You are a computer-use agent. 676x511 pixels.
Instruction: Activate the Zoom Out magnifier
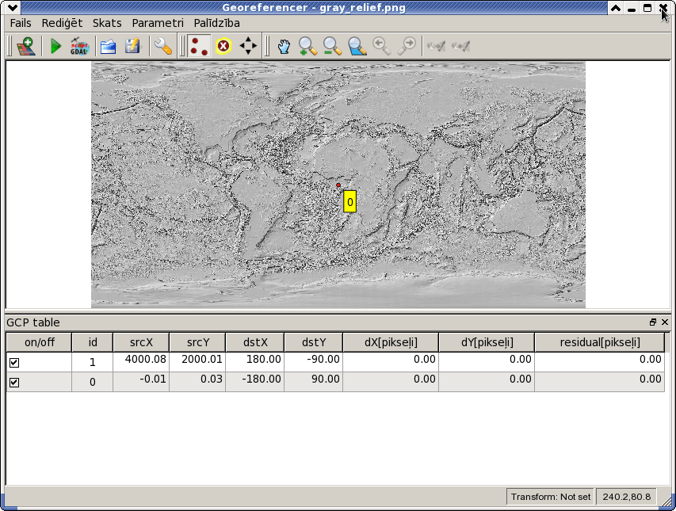(x=332, y=46)
